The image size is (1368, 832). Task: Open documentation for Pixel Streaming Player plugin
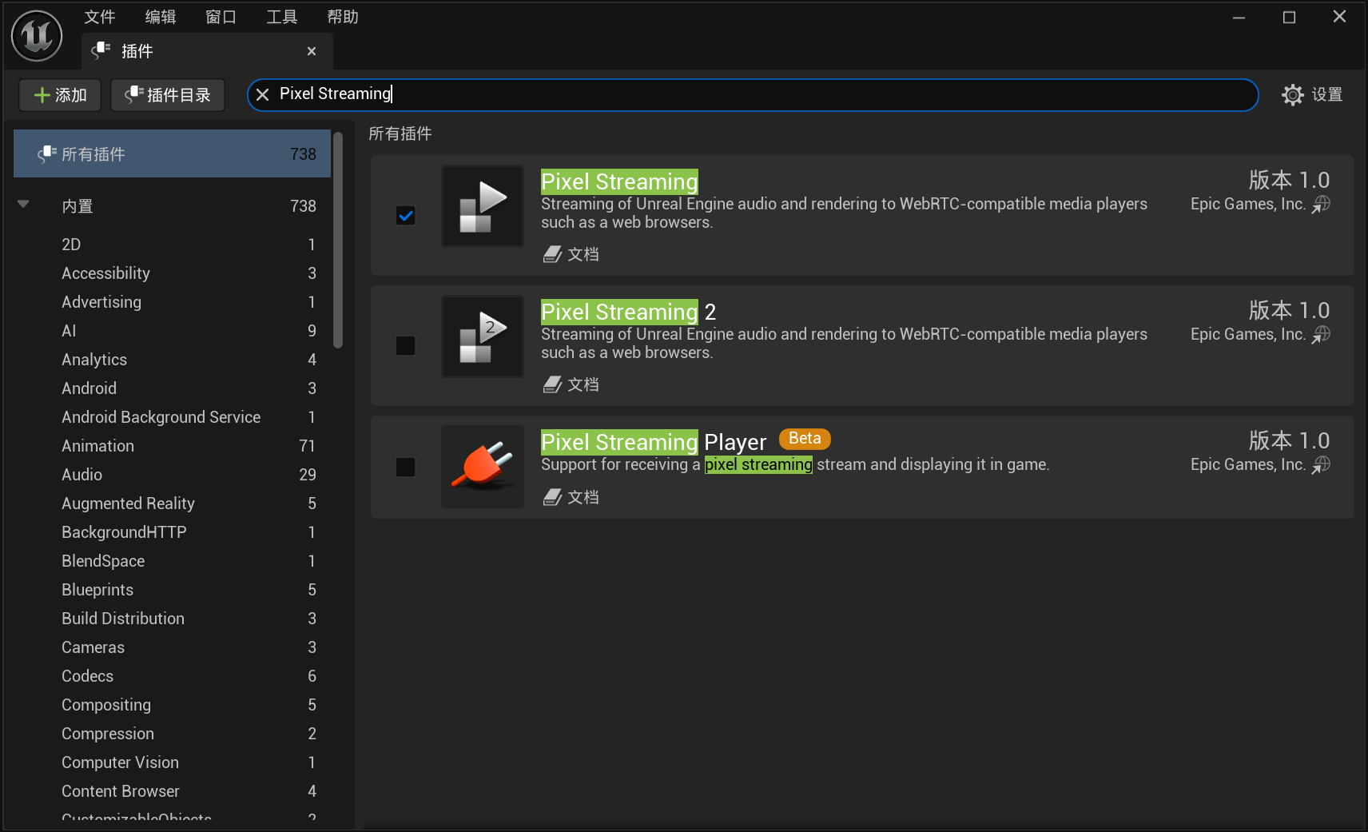click(571, 497)
